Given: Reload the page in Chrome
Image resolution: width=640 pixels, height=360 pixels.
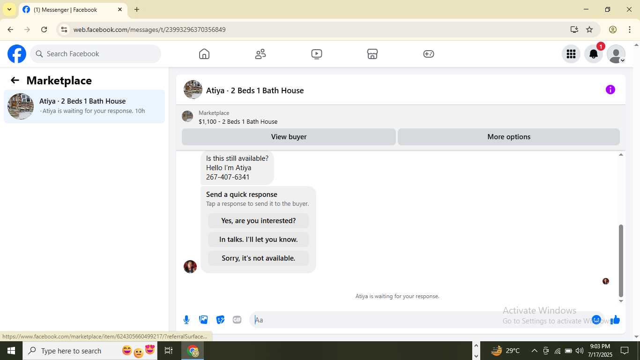Looking at the screenshot, I should pos(44,30).
